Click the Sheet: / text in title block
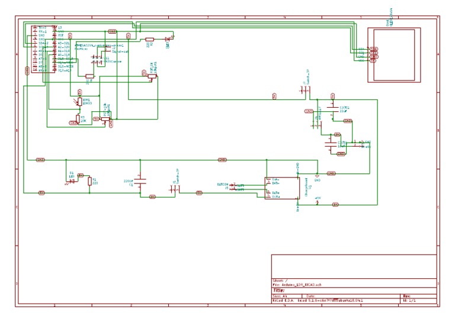The width and height of the screenshot is (455, 322). [280, 281]
